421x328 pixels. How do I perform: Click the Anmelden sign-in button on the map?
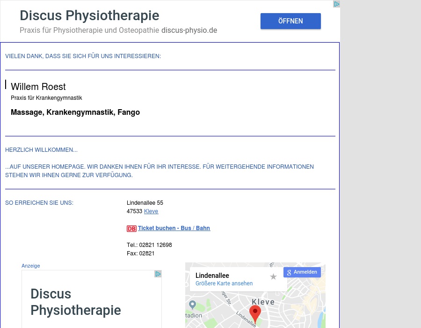pos(302,272)
